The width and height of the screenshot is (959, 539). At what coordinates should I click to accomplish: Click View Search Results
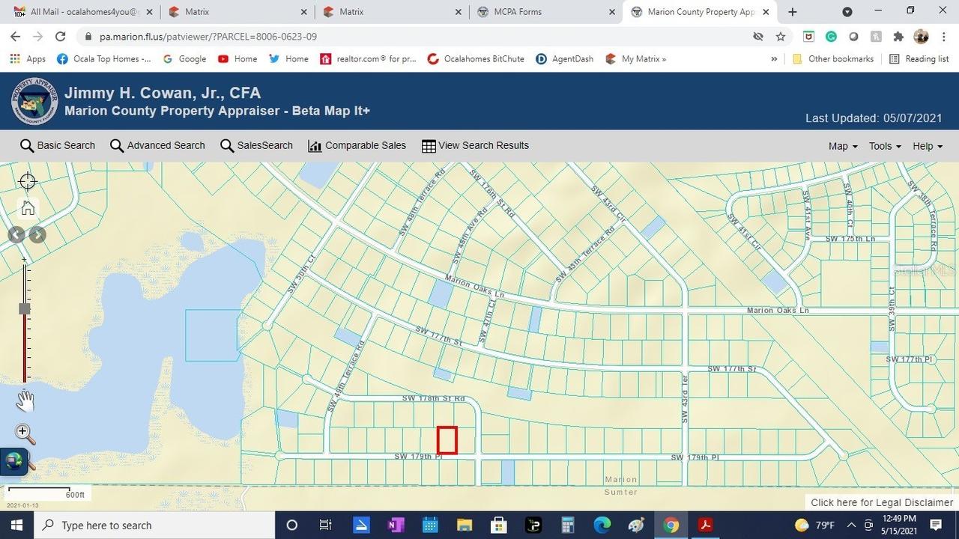coord(475,145)
